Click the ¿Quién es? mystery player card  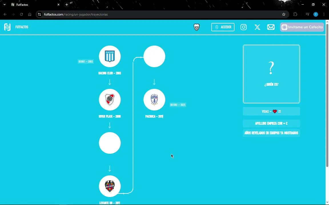(271, 74)
